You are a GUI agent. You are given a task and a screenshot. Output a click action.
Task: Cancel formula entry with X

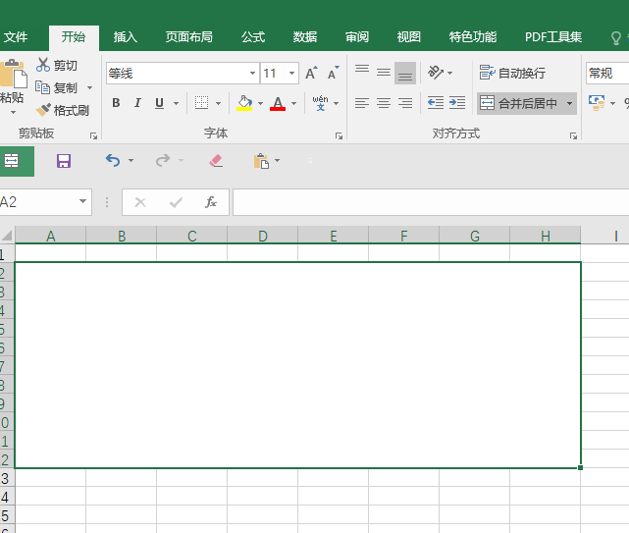point(140,202)
